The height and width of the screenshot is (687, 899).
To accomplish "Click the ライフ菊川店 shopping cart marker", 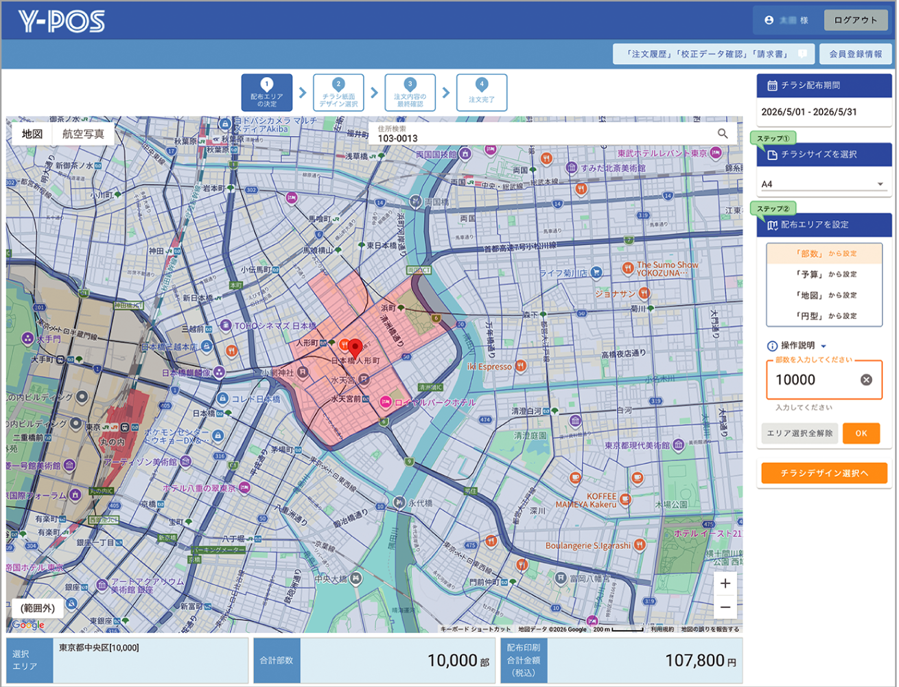I will pyautogui.click(x=596, y=273).
